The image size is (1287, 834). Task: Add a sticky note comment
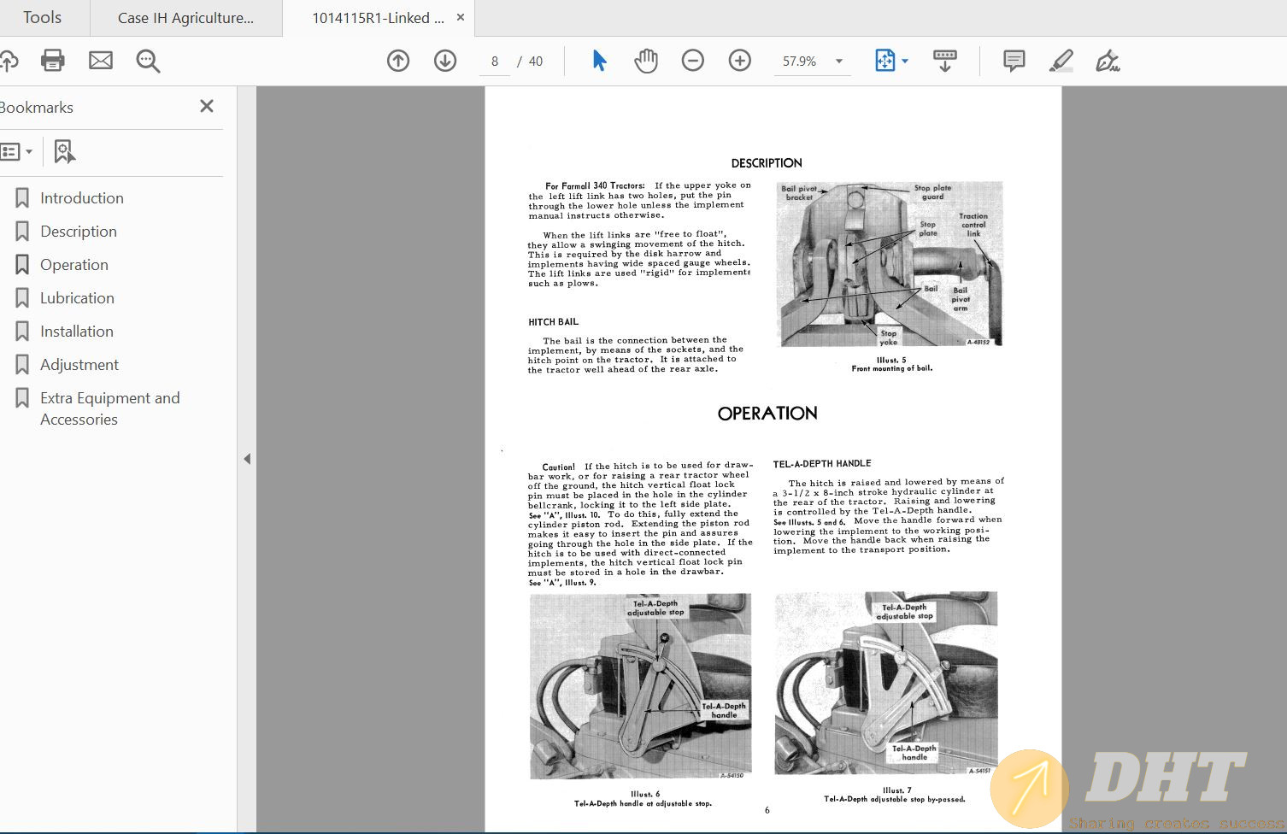tap(1014, 61)
